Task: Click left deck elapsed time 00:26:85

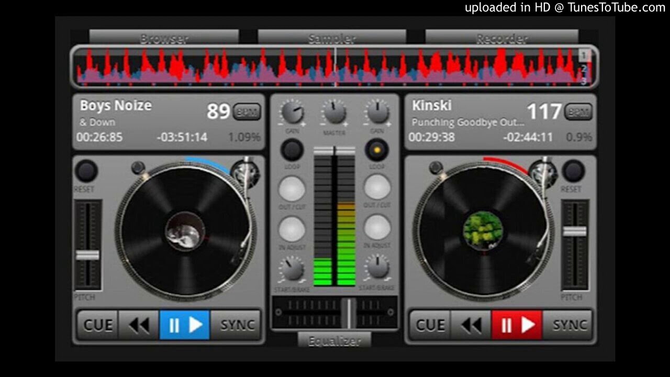Action: click(99, 137)
